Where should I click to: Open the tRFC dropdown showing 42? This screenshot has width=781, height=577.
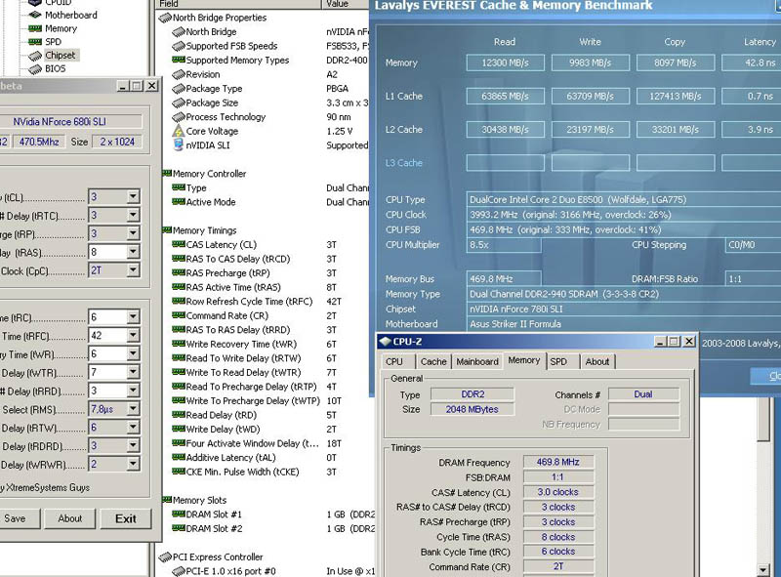point(133,335)
